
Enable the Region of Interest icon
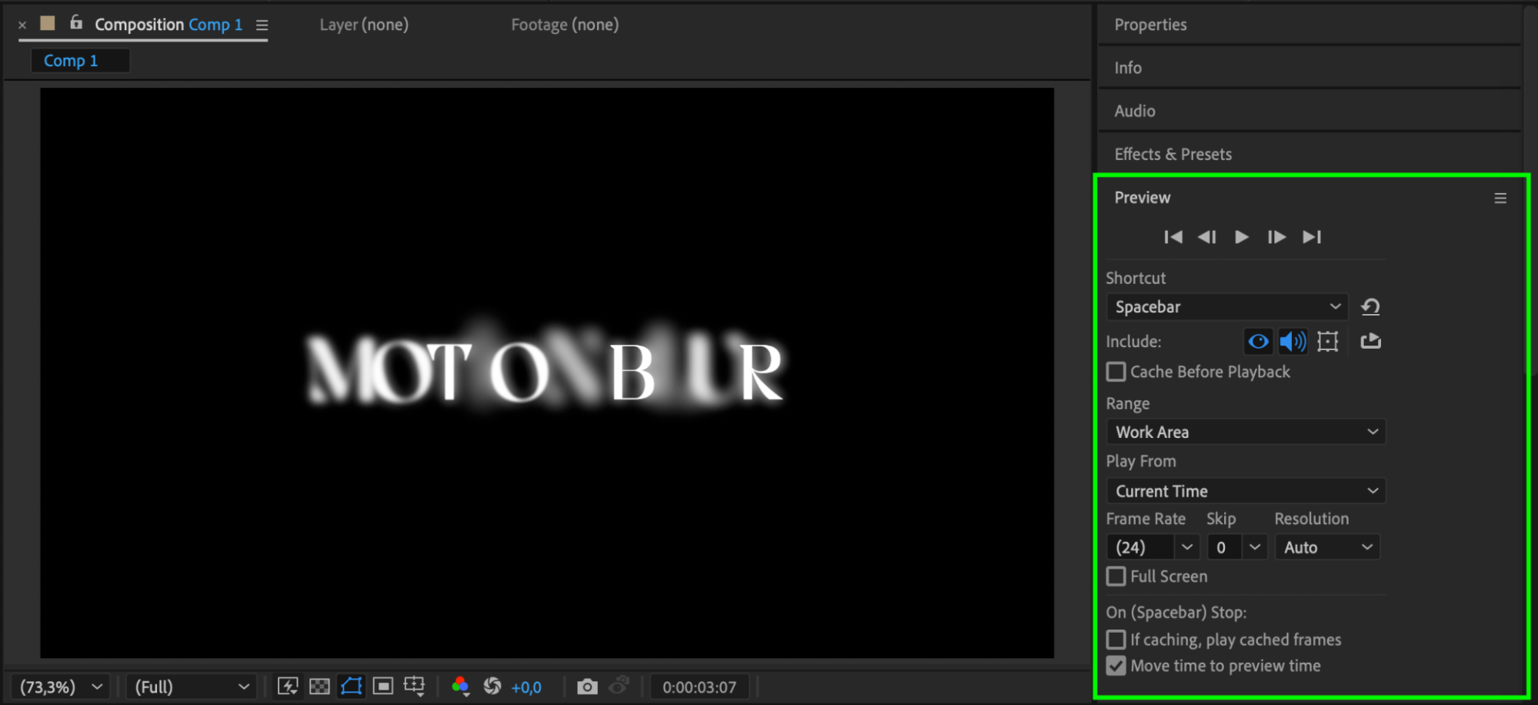382,687
